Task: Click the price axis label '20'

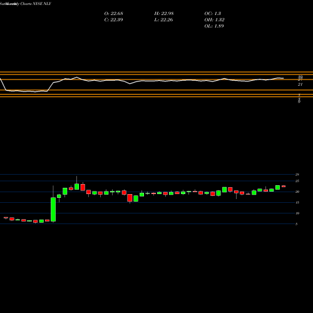Action: click(x=297, y=192)
